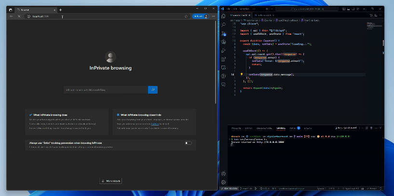Open File menu in VS Code
The height and width of the screenshot is (196, 394).
[228, 9]
